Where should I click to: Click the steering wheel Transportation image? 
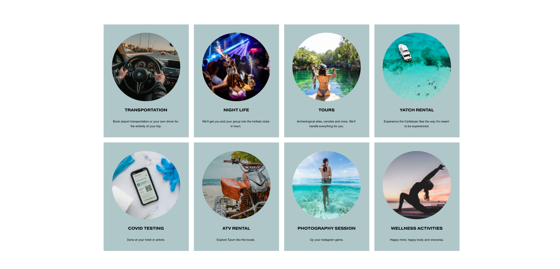[146, 67]
